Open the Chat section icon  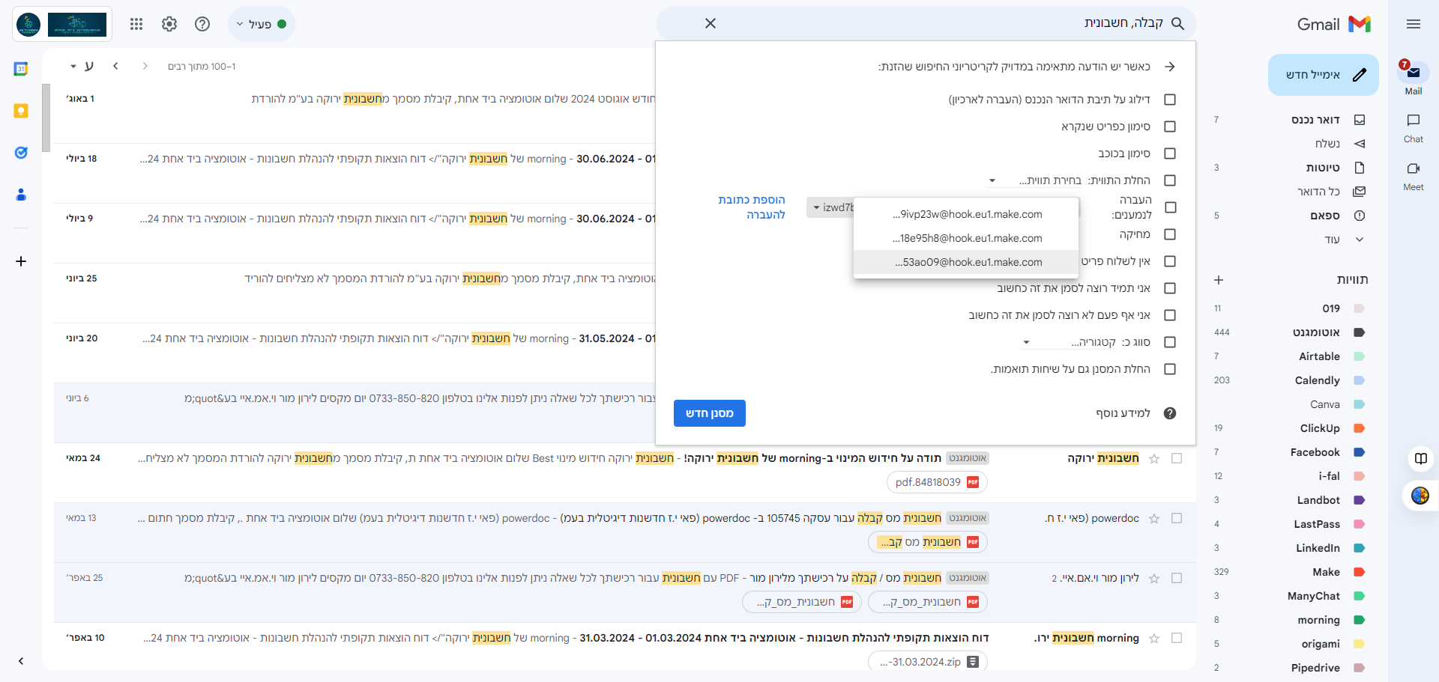[1414, 121]
